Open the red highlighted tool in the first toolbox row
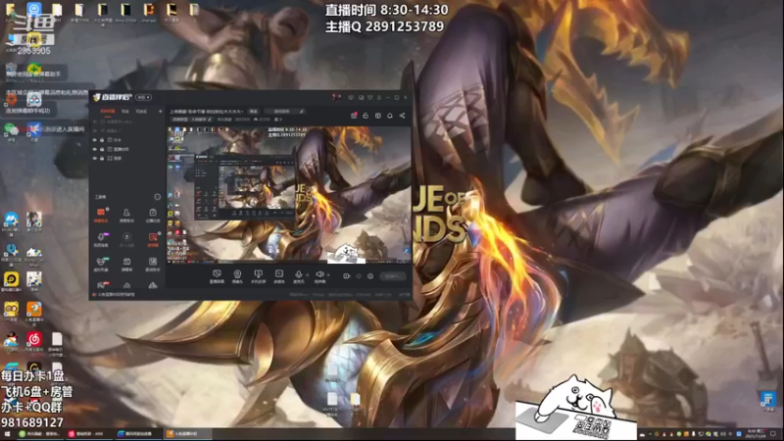The height and width of the screenshot is (441, 784). pos(101,215)
